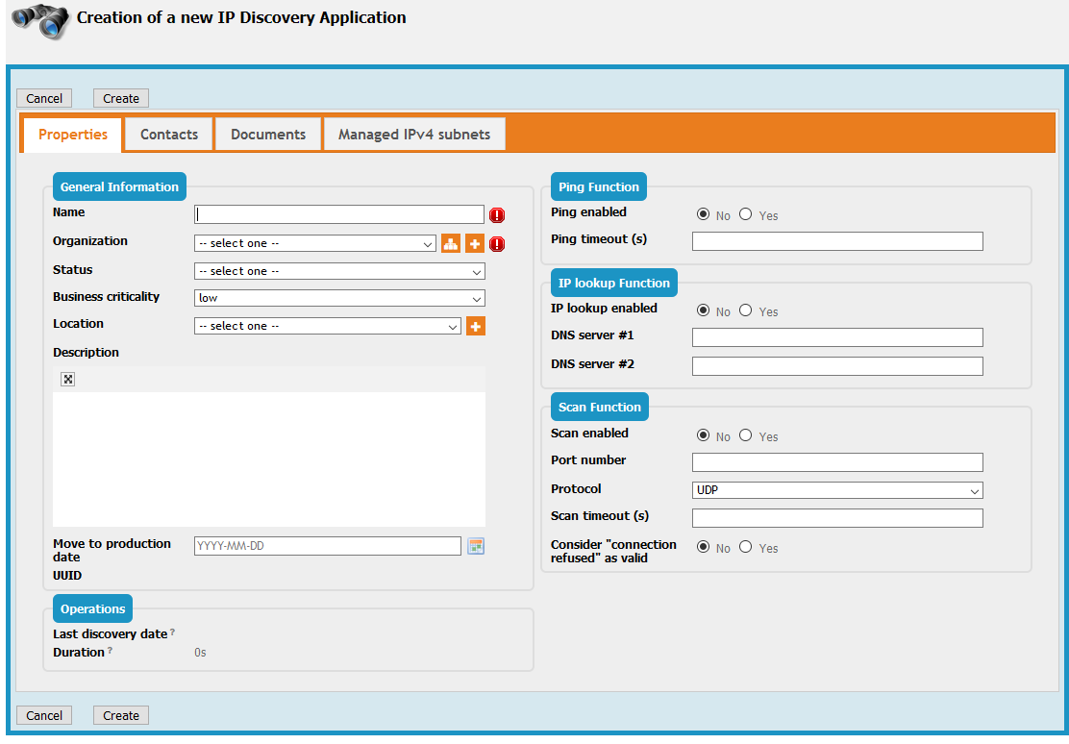Click the bottom Cancel button
Screen dimensions: 1069x744
coord(44,715)
